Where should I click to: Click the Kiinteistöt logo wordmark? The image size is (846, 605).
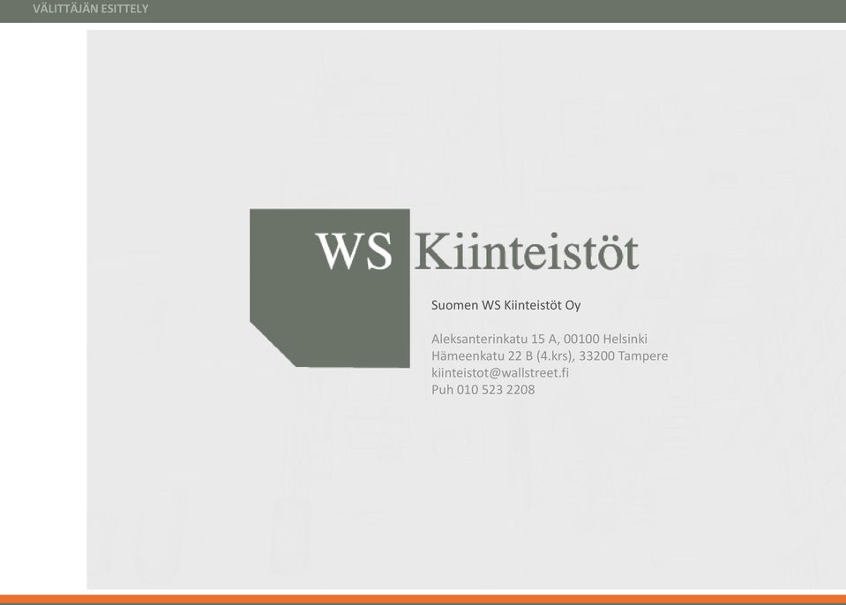527,251
